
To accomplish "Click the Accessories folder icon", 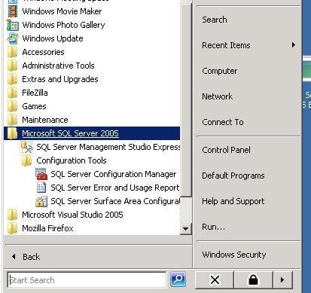I will (13, 52).
